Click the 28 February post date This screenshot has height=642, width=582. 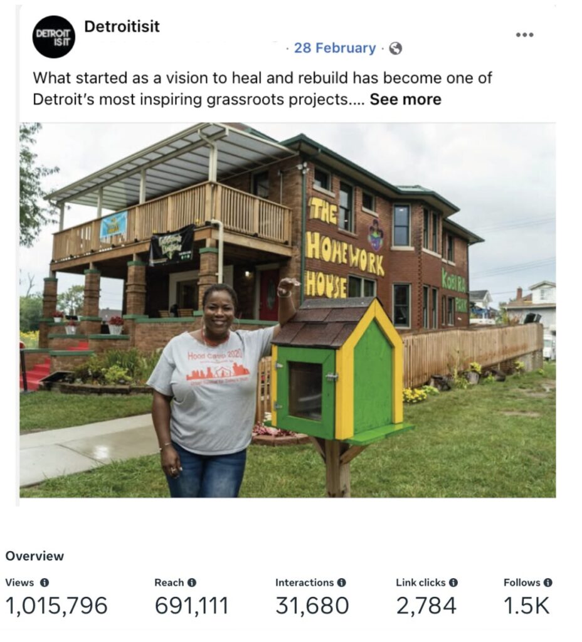click(x=335, y=48)
